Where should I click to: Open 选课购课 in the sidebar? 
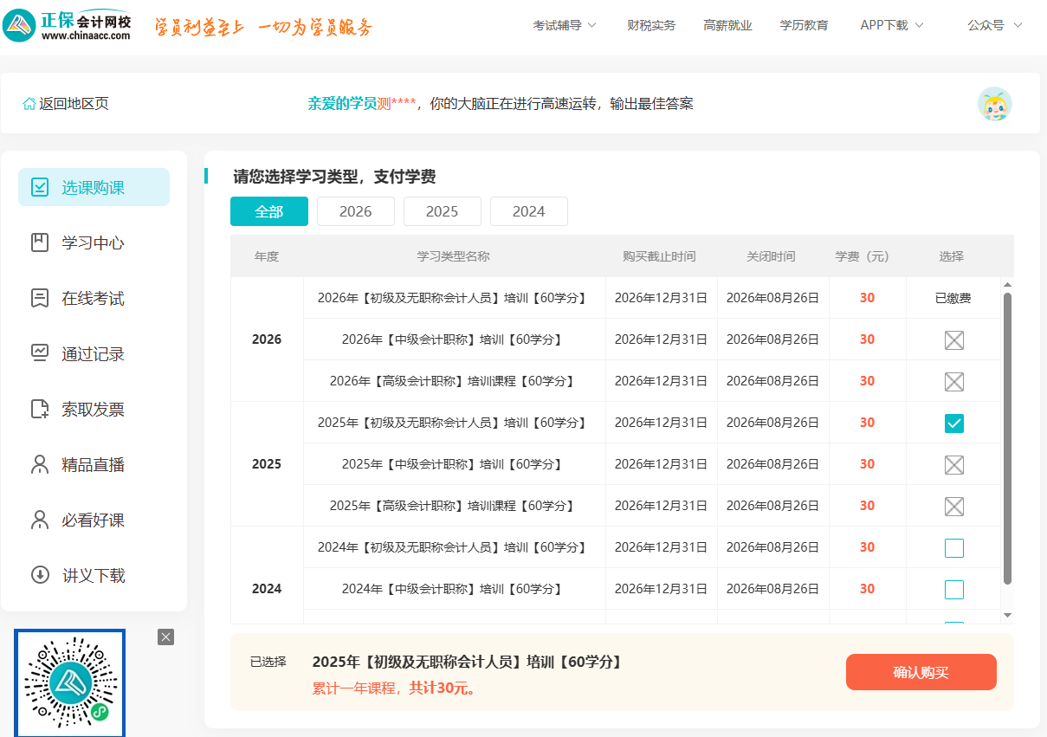94,187
